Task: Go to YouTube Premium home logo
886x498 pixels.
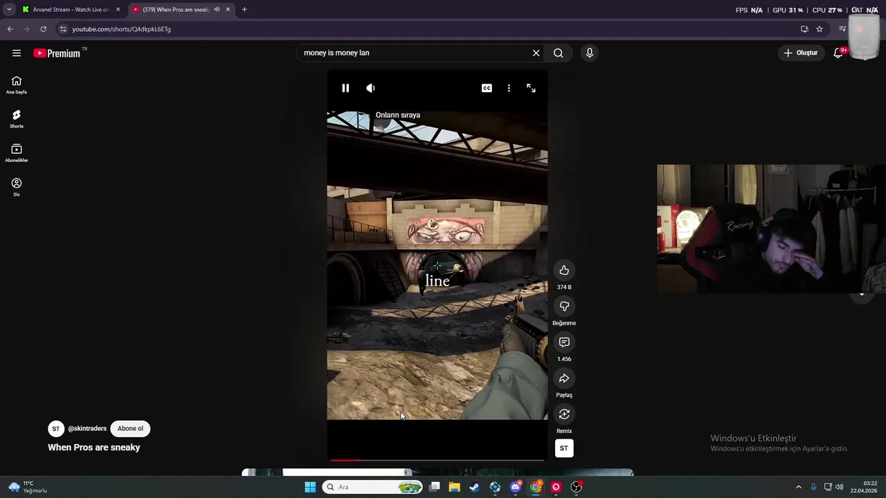Action: pyautogui.click(x=57, y=53)
